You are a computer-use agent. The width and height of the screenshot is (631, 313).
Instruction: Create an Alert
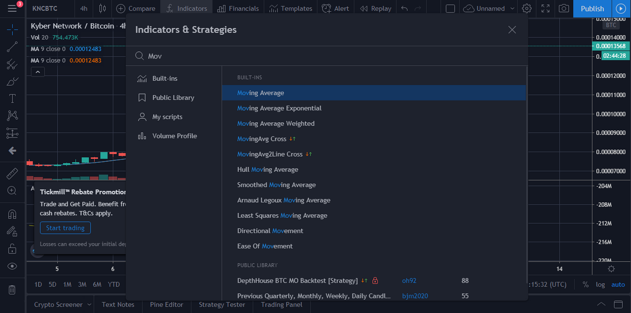[x=335, y=8]
